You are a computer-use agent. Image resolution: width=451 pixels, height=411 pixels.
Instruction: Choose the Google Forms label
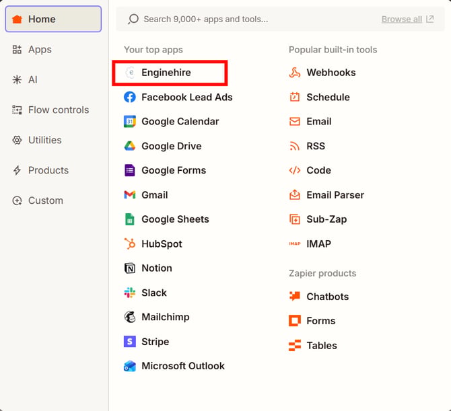pyautogui.click(x=174, y=170)
